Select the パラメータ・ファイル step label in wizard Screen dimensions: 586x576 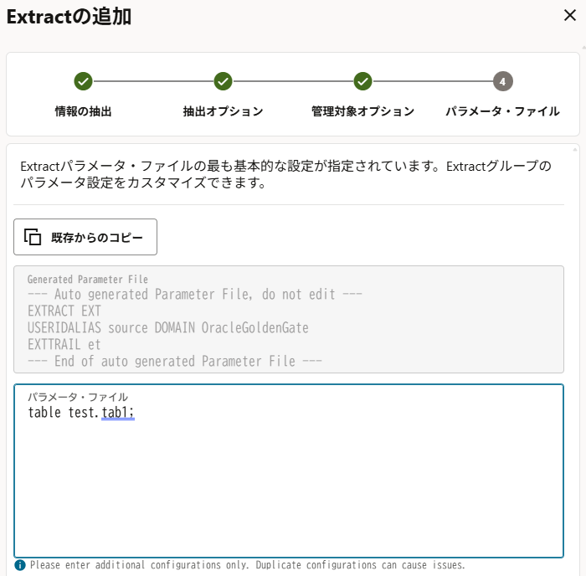[502, 111]
